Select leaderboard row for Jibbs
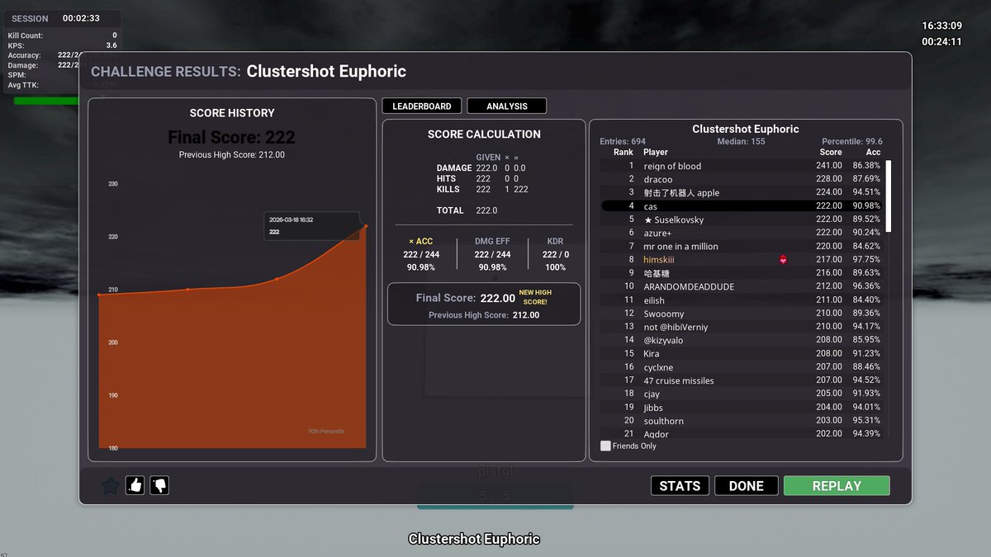This screenshot has width=991, height=557. 742,407
